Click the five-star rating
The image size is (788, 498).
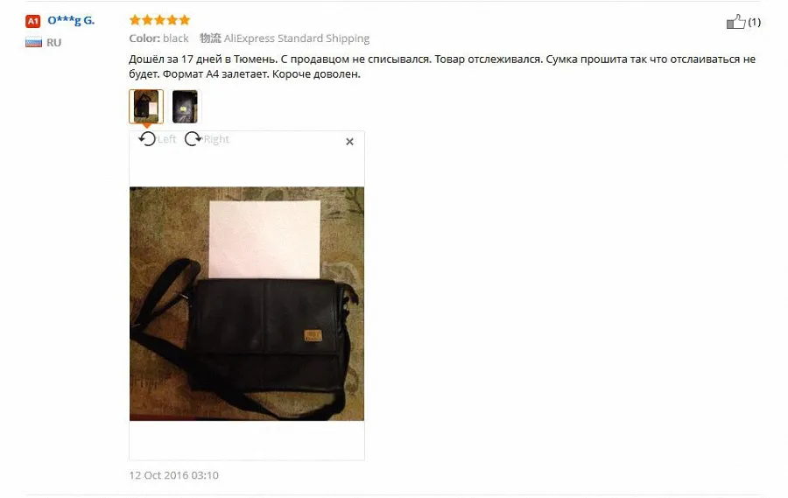point(160,20)
